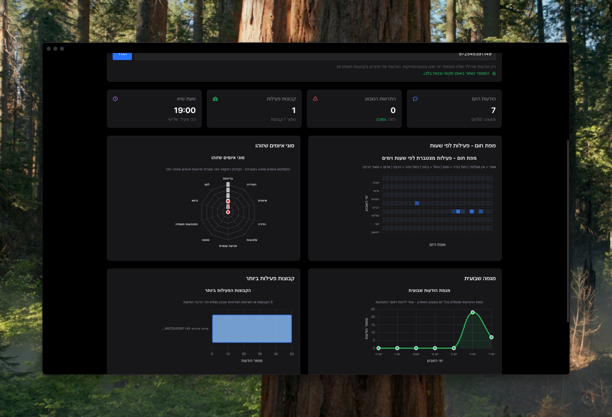Open the peak hour 19:00 stat card
The height and width of the screenshot is (417, 612).
154,109
